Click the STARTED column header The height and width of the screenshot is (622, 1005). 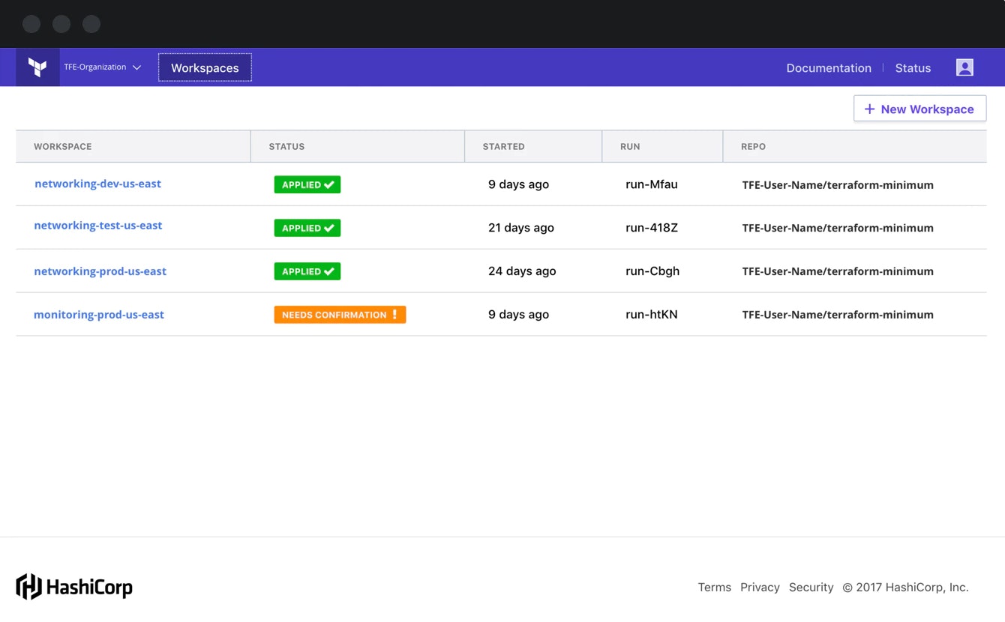point(533,146)
